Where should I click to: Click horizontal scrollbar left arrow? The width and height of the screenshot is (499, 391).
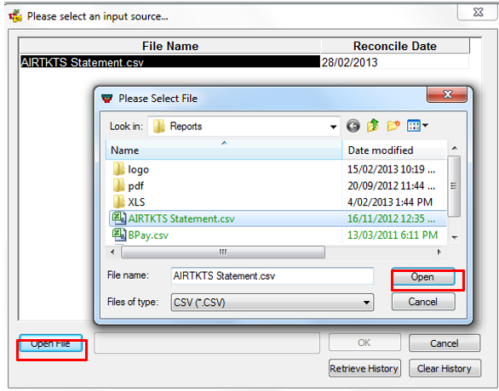pyautogui.click(x=112, y=252)
